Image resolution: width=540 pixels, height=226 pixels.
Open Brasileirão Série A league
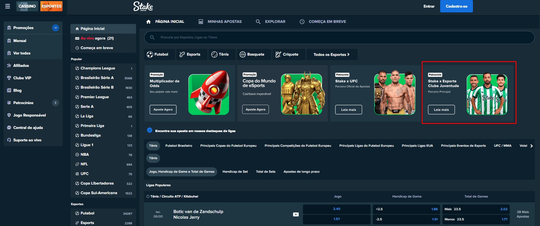(103, 78)
